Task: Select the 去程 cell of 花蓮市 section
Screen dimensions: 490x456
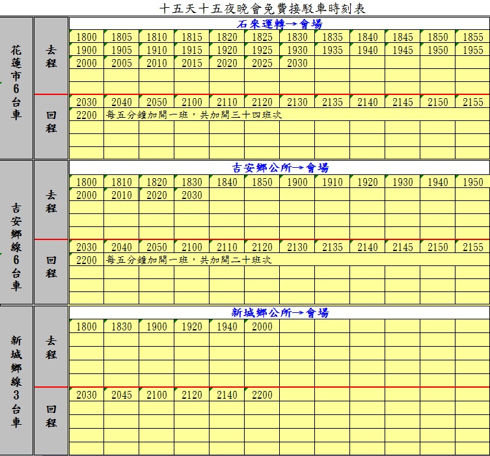Action: [x=51, y=55]
